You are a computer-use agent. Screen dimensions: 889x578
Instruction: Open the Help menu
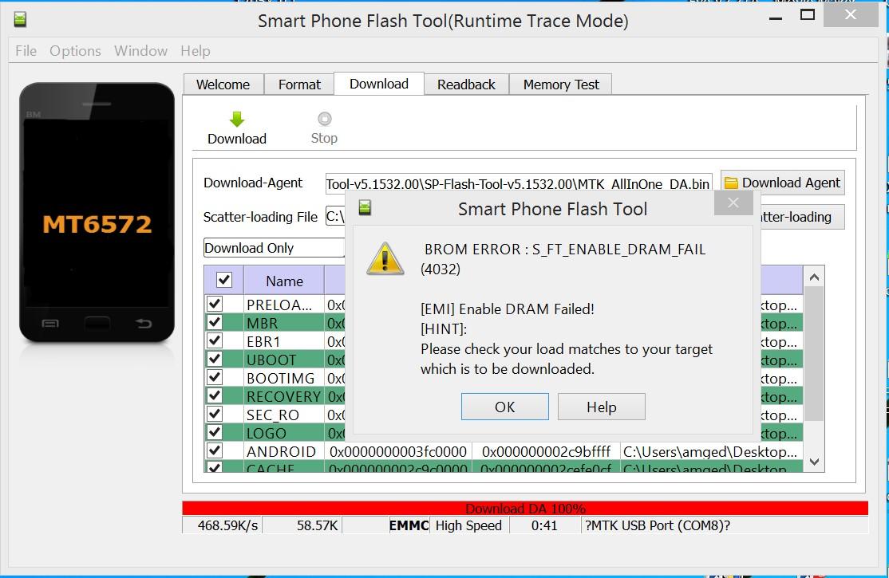tap(196, 51)
